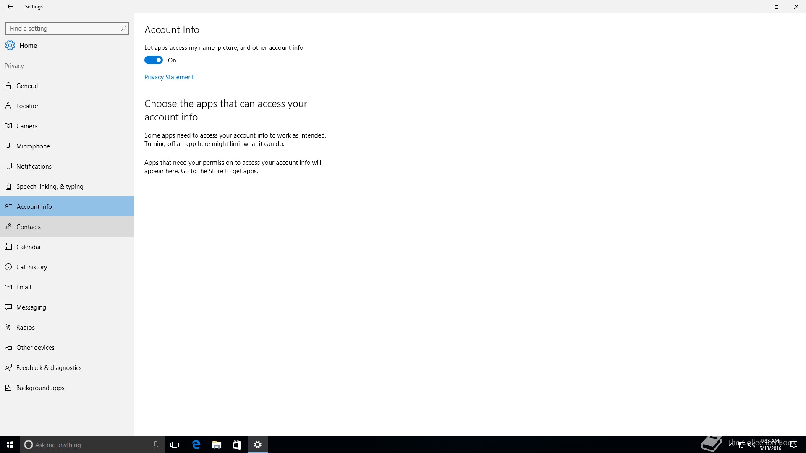Click the search magnifier icon
Viewport: 806px width, 453px height.
click(x=123, y=29)
